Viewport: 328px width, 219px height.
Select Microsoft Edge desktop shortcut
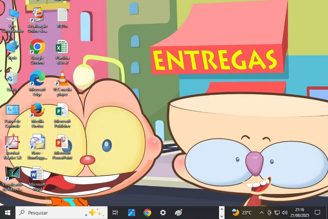(37, 84)
